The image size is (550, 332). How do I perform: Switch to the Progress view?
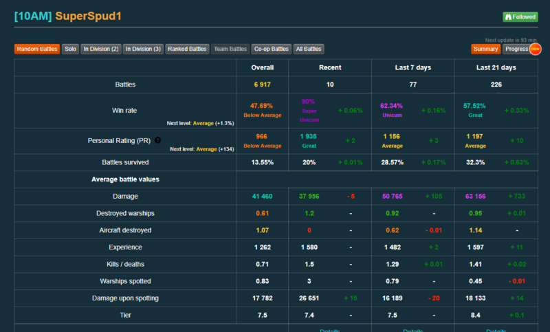pos(516,49)
